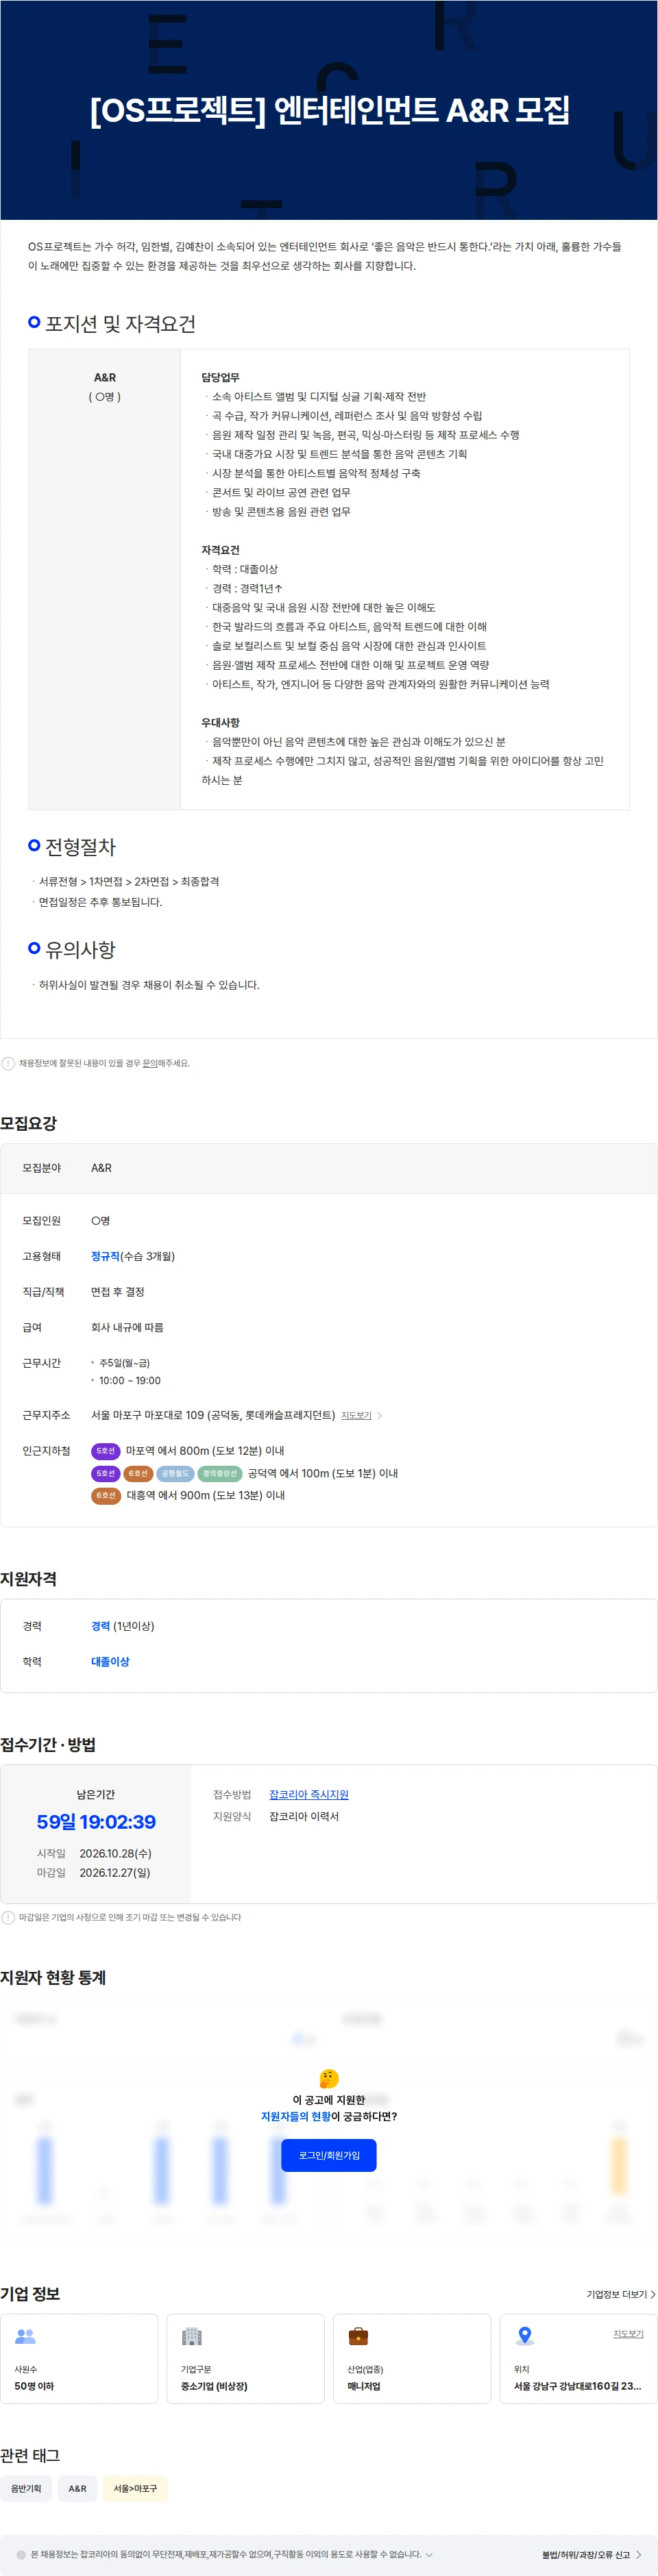This screenshot has width=658, height=2576.
Task: Click the job title banner heading
Action: (329, 109)
